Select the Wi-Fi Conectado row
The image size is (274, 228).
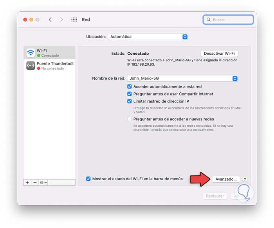pyautogui.click(x=49, y=52)
